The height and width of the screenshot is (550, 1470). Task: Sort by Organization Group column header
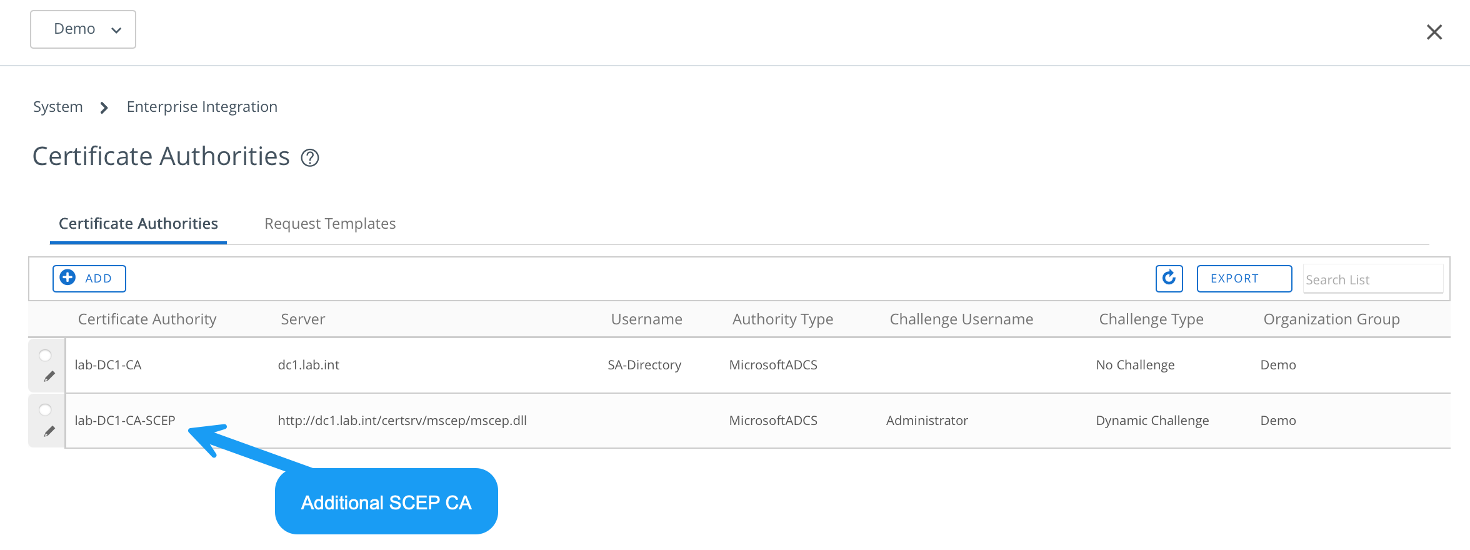pos(1331,319)
